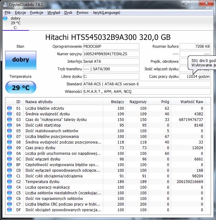This screenshot has height=220, width=216.
Task: Click the blue status orb beside dobry 29 °C
Action: point(5,18)
